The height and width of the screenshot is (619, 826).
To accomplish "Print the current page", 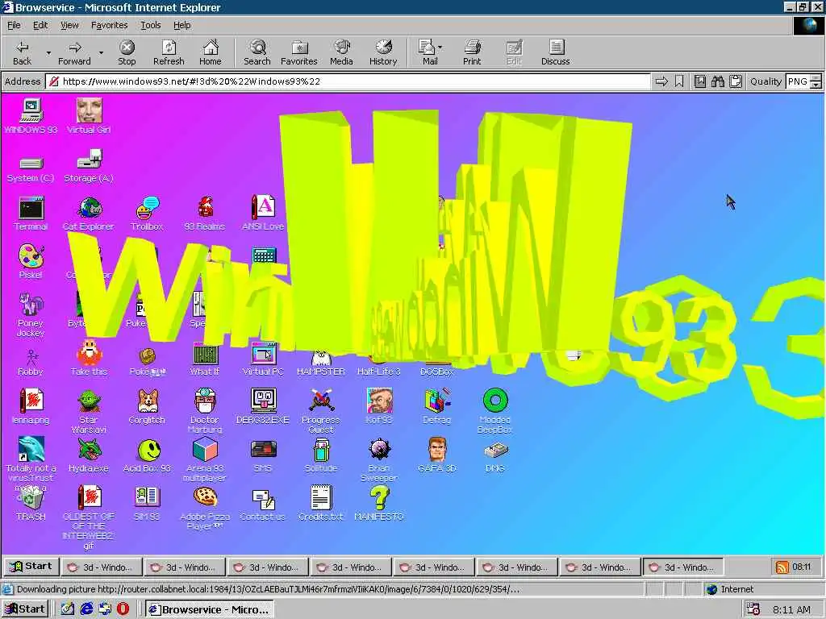I will point(472,52).
